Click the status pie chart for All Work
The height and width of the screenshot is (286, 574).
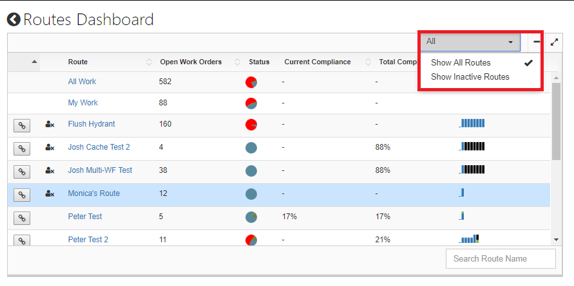tap(251, 82)
